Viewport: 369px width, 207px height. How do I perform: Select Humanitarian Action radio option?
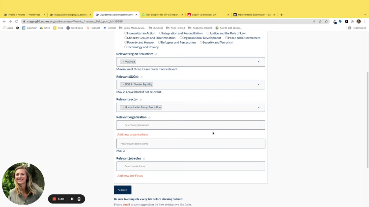point(126,33)
